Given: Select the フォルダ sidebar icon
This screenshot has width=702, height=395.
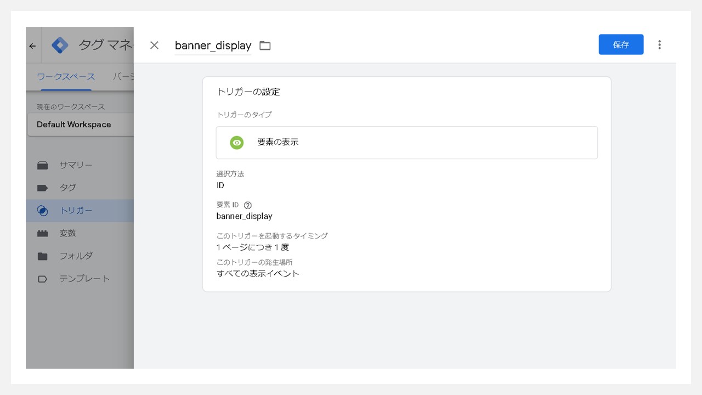Looking at the screenshot, I should point(43,256).
